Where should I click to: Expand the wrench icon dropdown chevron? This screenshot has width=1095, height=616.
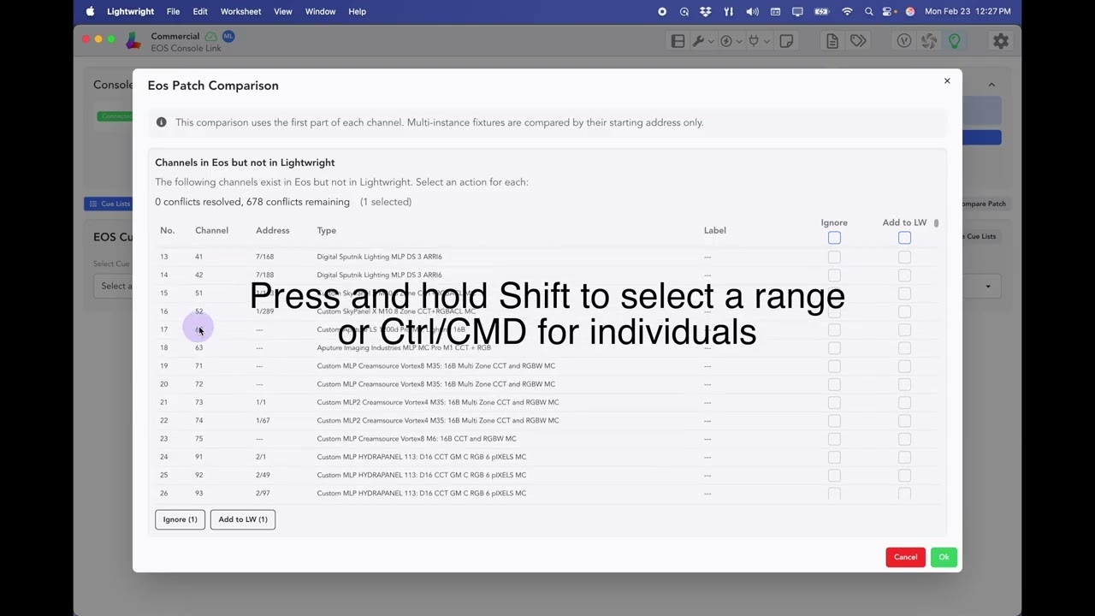pyautogui.click(x=711, y=41)
